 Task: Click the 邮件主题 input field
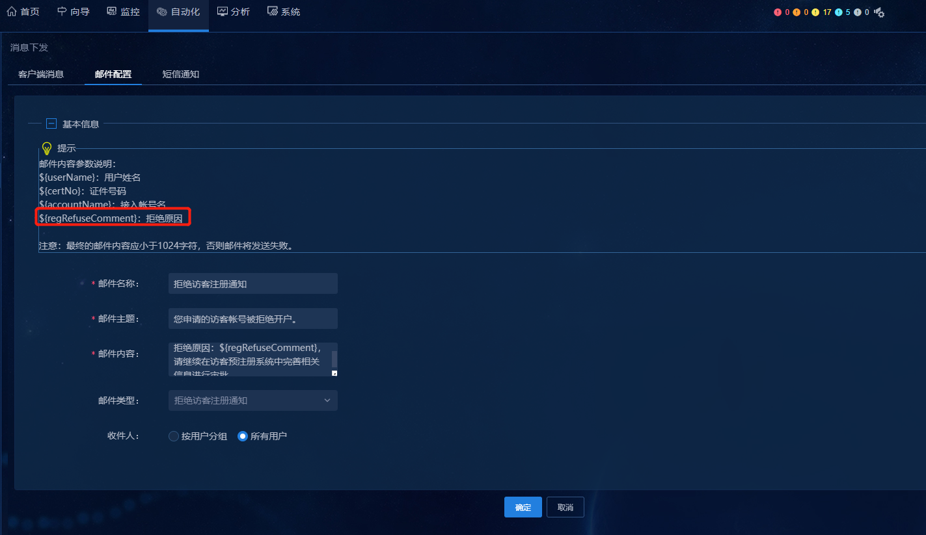(252, 319)
